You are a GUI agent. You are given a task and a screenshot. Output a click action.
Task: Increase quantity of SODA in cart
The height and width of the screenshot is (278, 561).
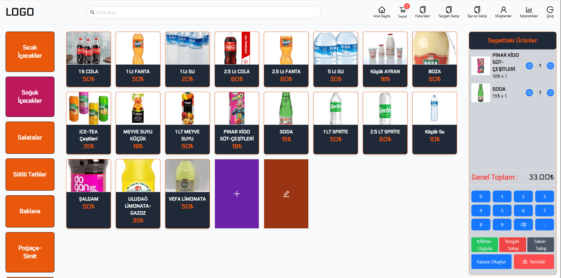click(x=529, y=93)
